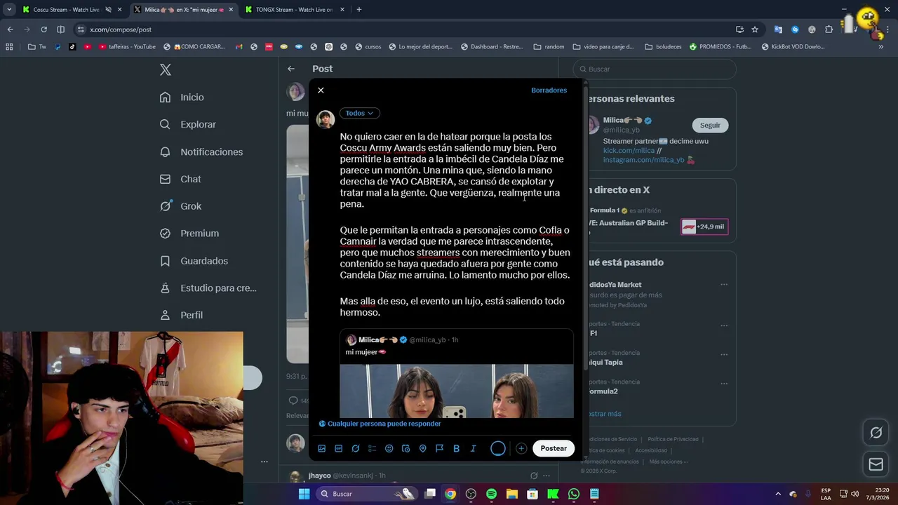Open WhatsApp from the taskbar
The image size is (898, 505).
click(574, 494)
